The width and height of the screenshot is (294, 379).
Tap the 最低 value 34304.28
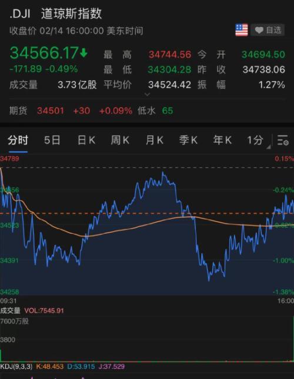(169, 69)
